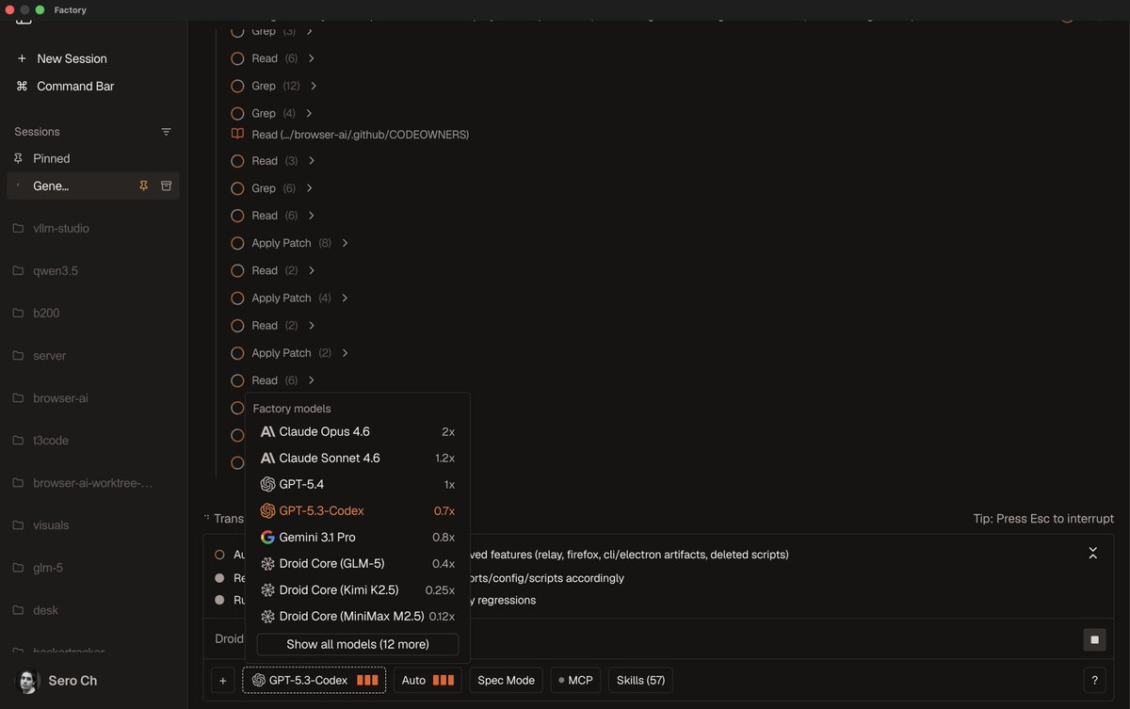
Task: Expand the Apply Patch (2) group
Action: tap(290, 353)
